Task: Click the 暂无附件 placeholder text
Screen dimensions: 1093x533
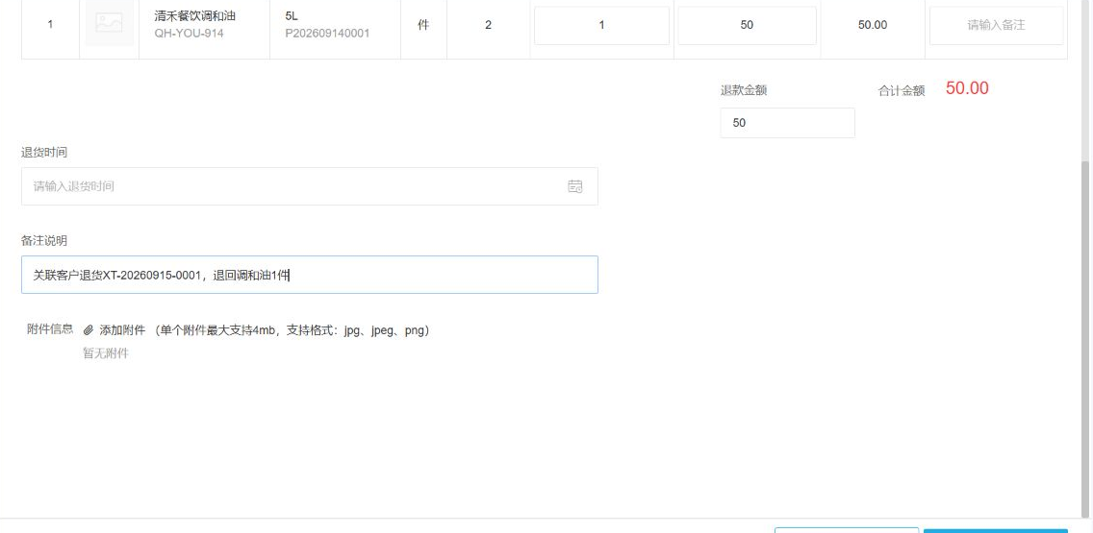Action: [106, 353]
